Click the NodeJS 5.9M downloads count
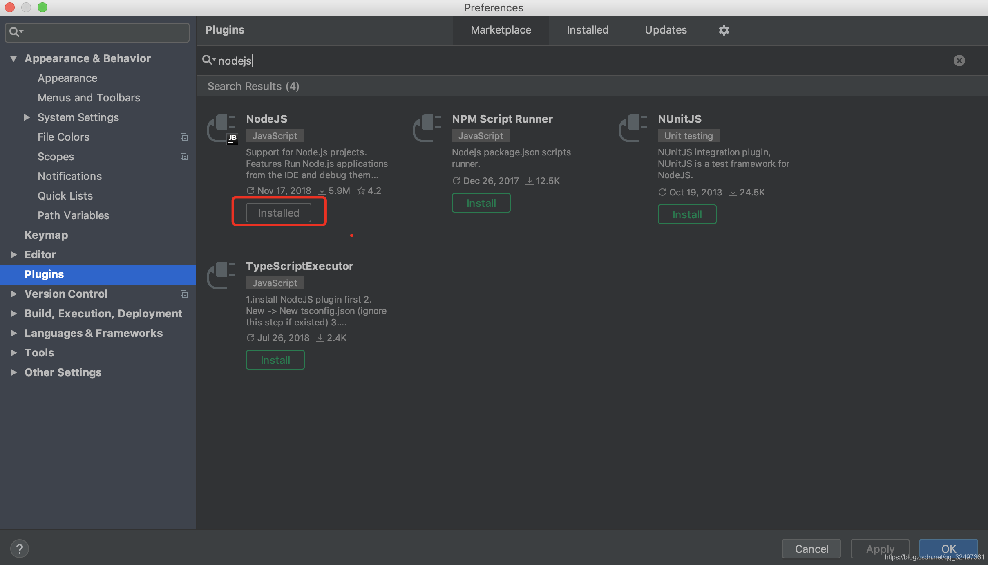This screenshot has height=565, width=988. tap(334, 191)
